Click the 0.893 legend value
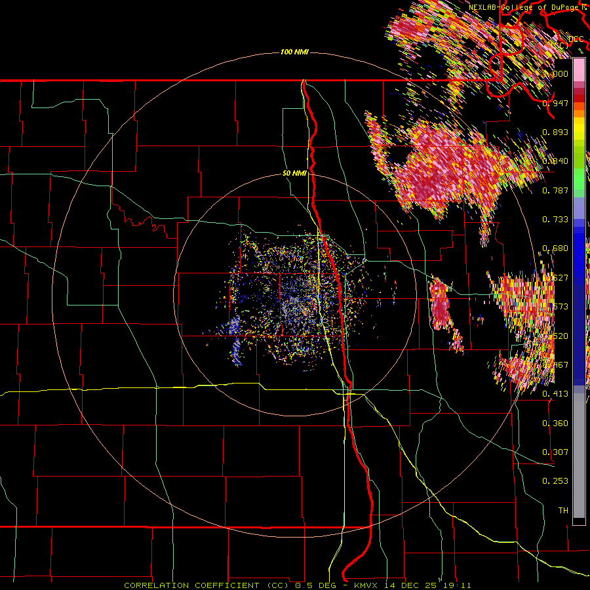 click(555, 132)
